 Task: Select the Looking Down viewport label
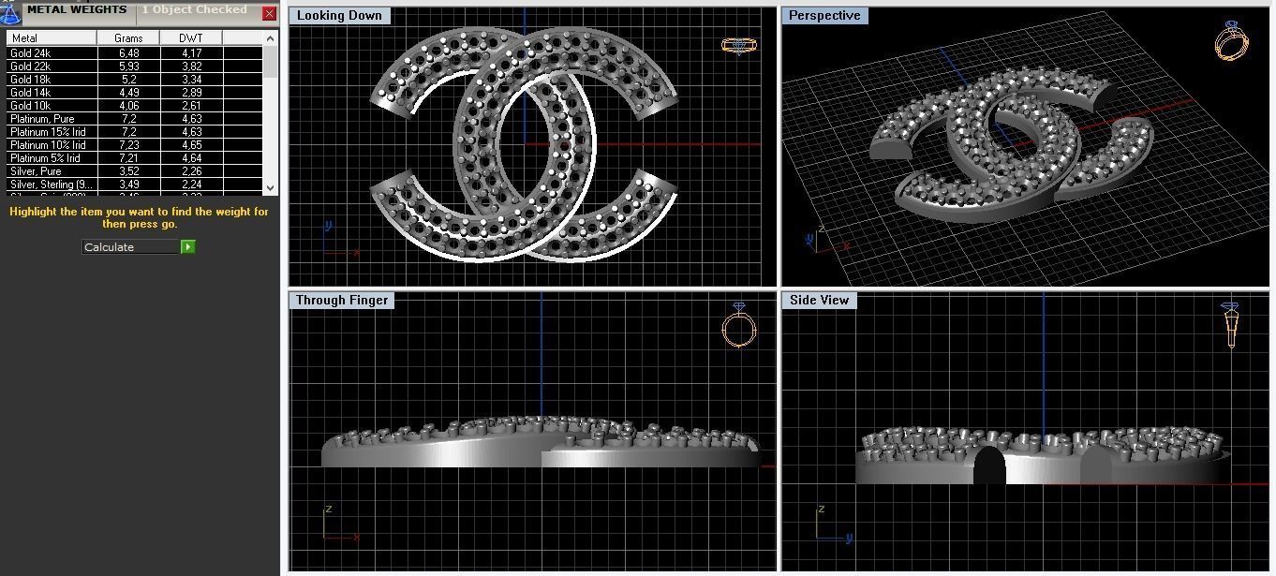339,16
